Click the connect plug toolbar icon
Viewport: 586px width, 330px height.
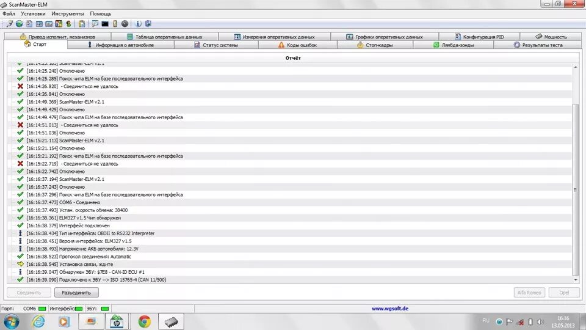[x=10, y=24]
